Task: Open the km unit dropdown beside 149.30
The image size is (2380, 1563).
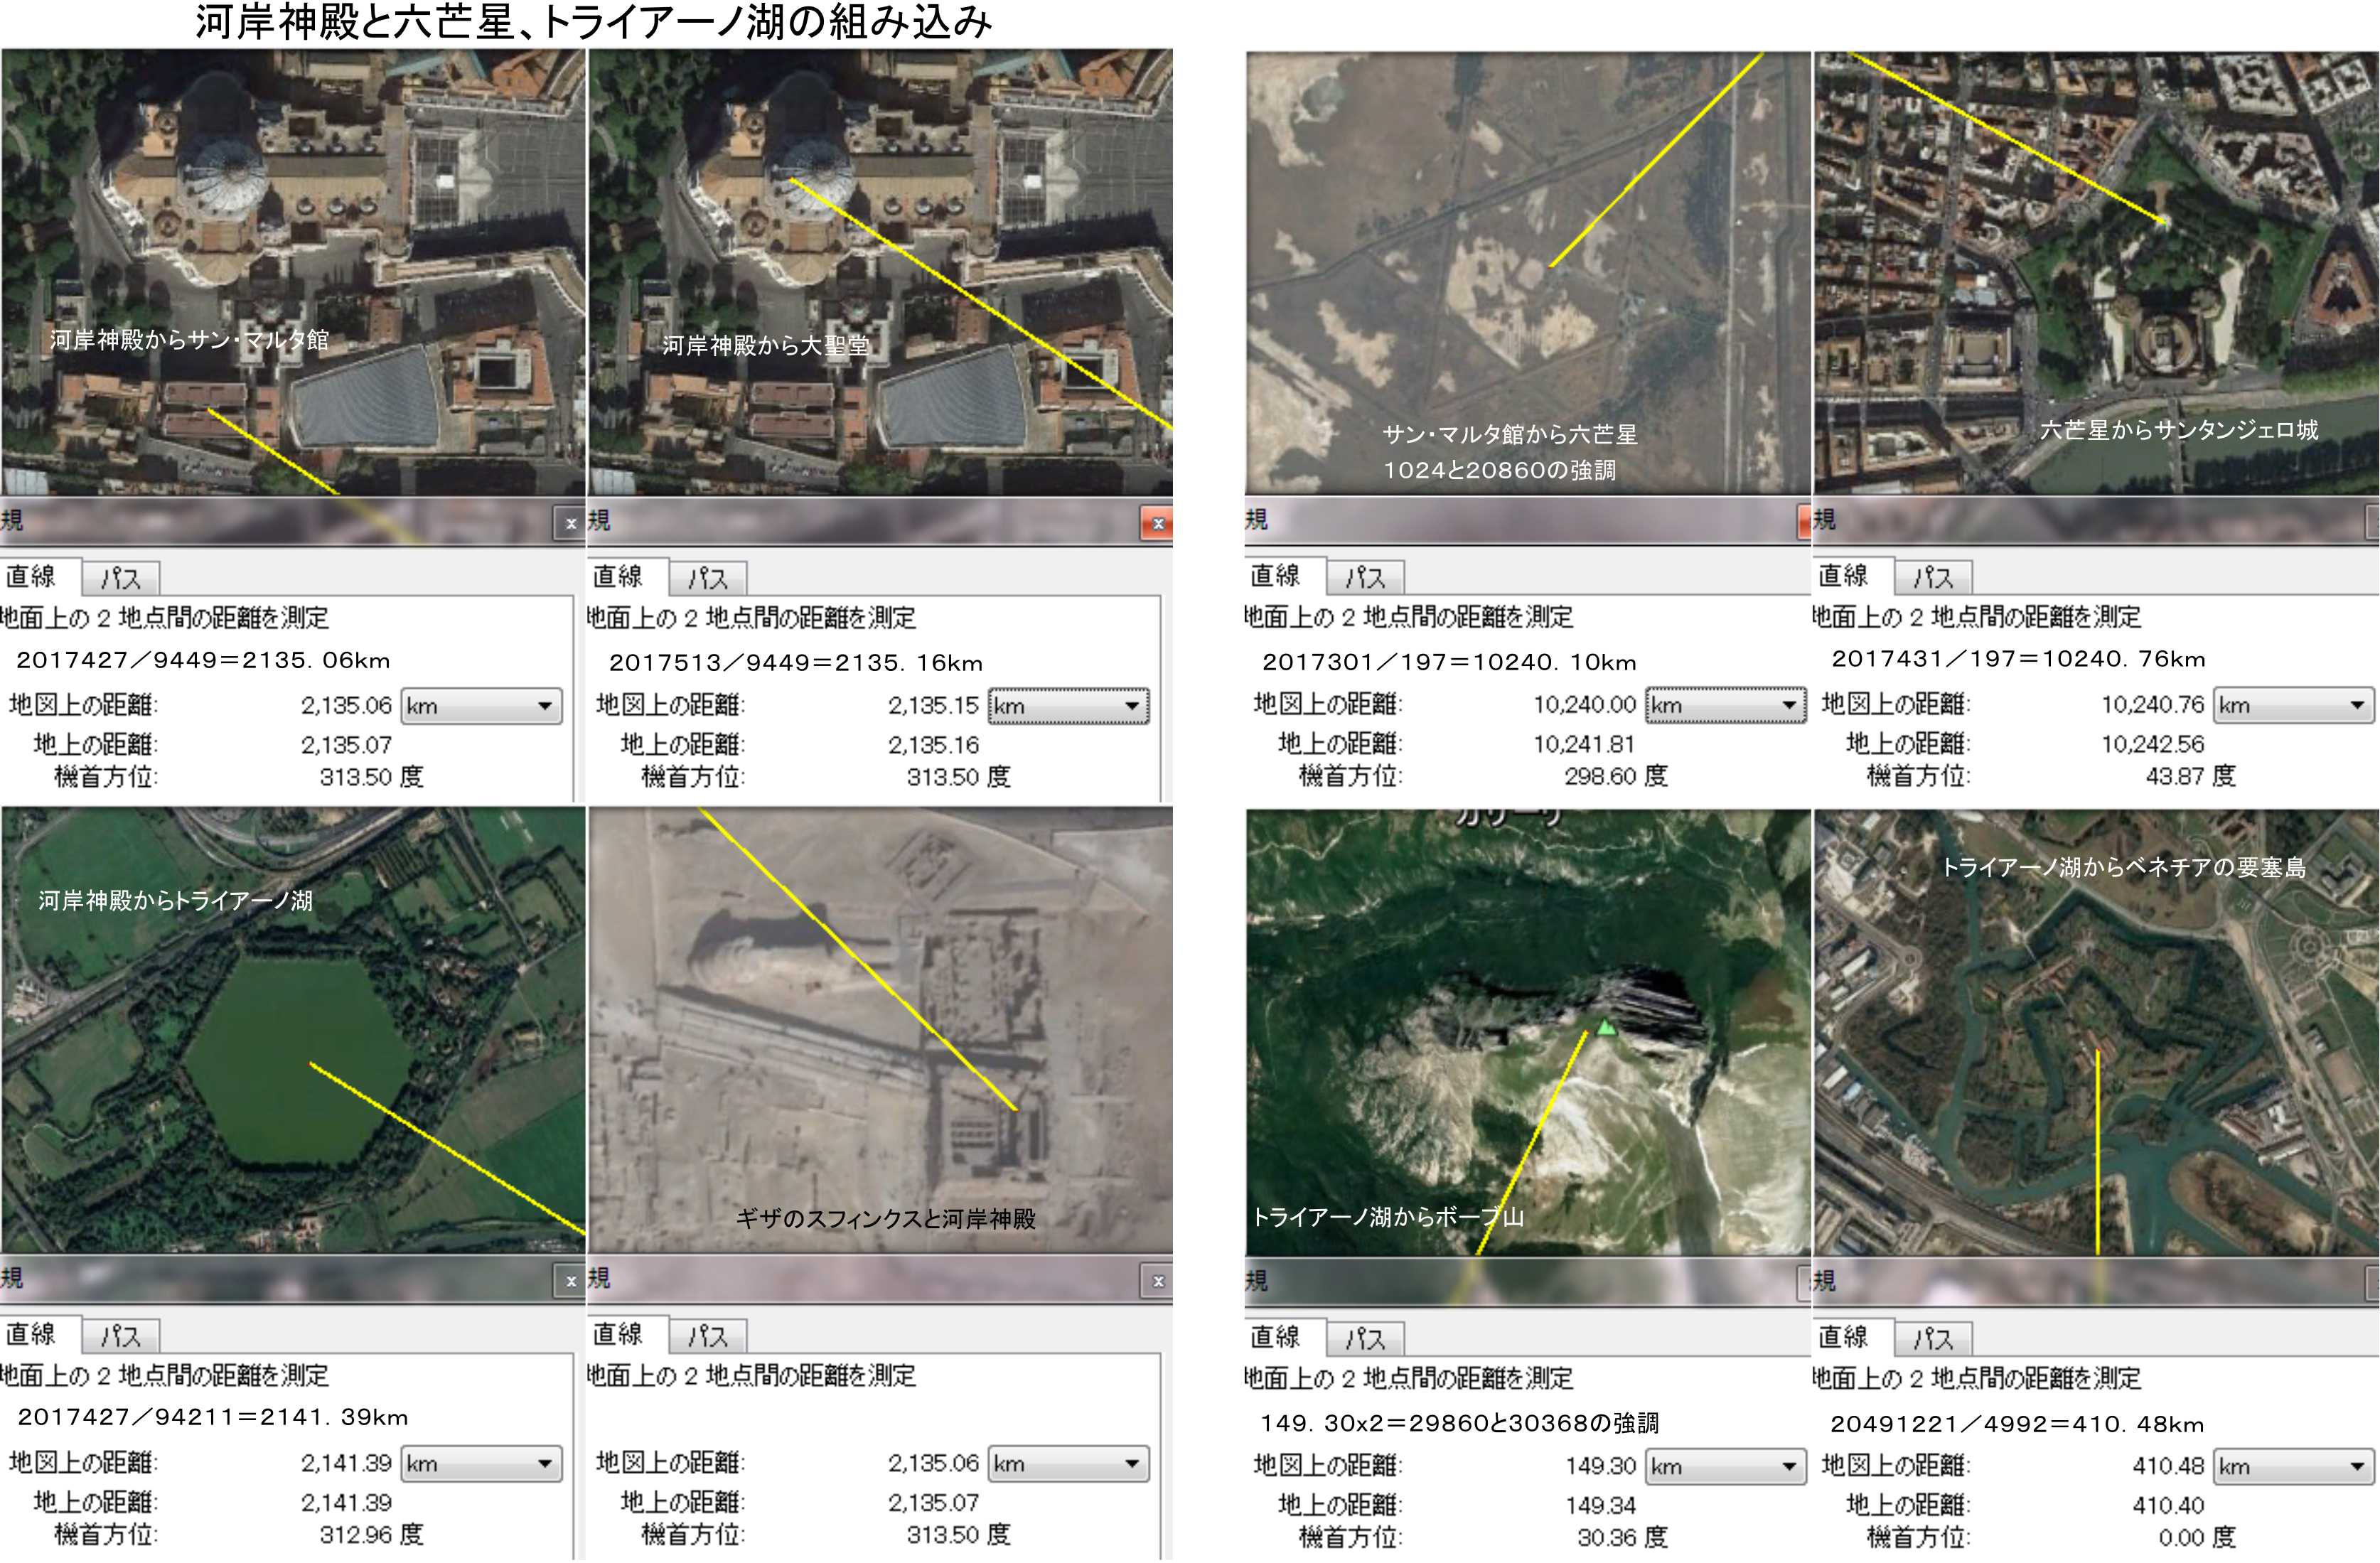Action: tap(1725, 1466)
